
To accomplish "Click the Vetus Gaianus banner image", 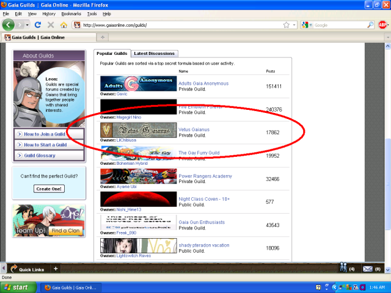I will pos(139,130).
